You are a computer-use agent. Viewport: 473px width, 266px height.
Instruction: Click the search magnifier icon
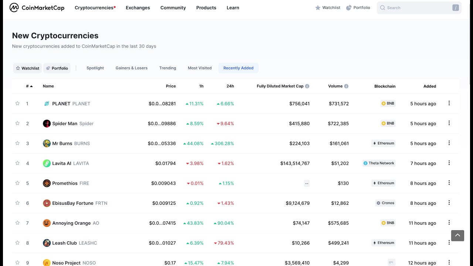click(x=382, y=8)
